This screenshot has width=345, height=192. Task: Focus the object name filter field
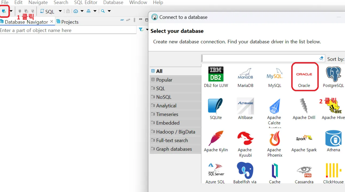68,30
